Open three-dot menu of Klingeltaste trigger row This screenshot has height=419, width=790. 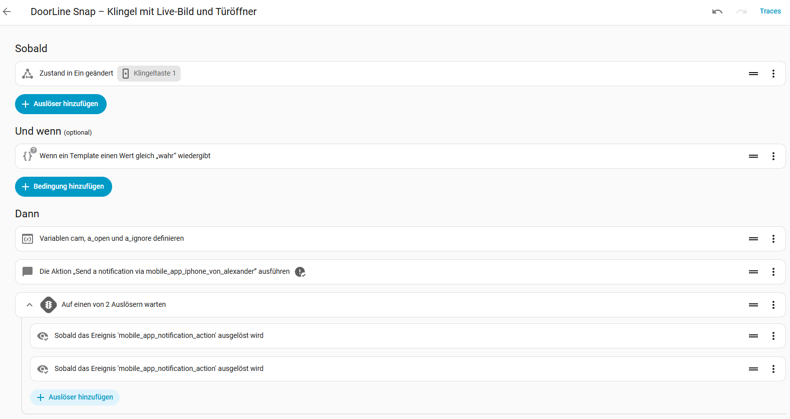tap(773, 74)
